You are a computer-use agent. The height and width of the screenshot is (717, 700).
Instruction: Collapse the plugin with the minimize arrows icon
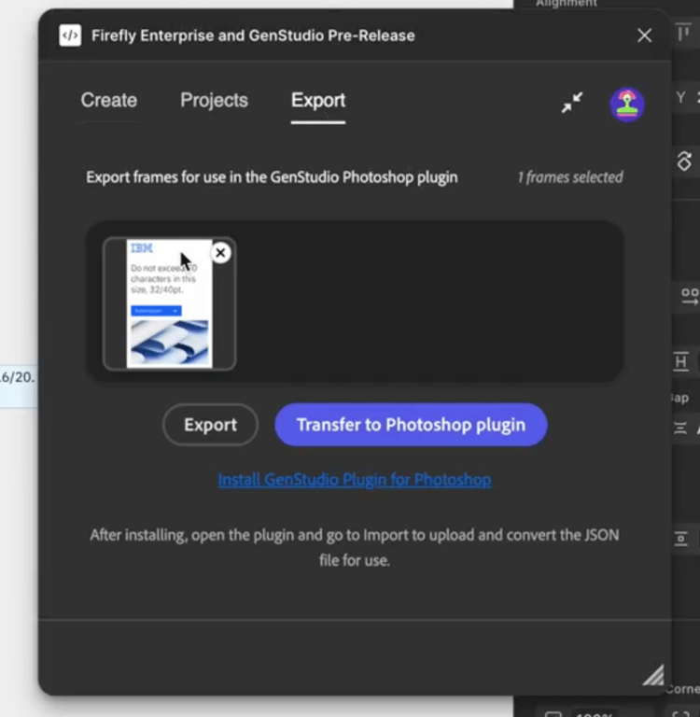[x=572, y=103]
